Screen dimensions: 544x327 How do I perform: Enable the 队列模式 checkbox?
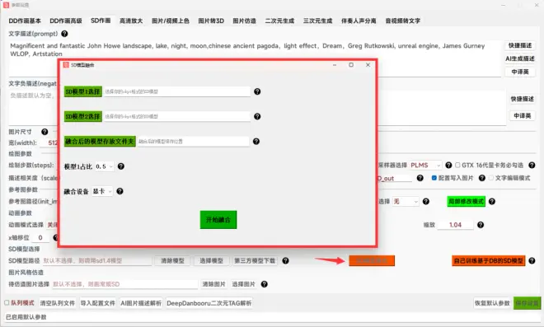click(7, 303)
